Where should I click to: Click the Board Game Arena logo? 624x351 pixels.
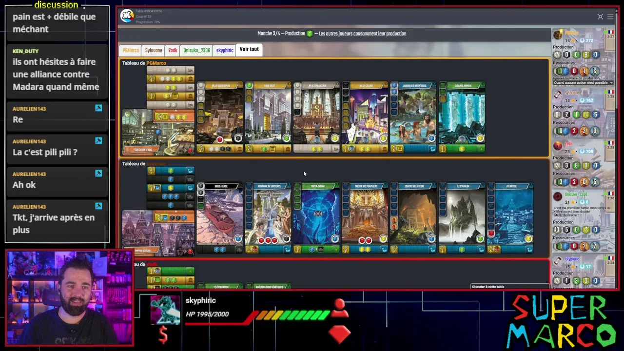tap(127, 16)
